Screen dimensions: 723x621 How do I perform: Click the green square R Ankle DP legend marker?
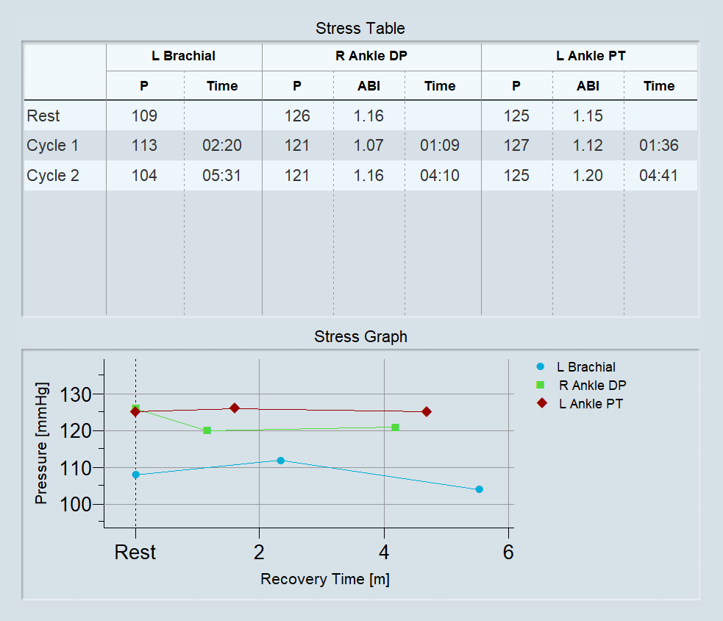[541, 385]
